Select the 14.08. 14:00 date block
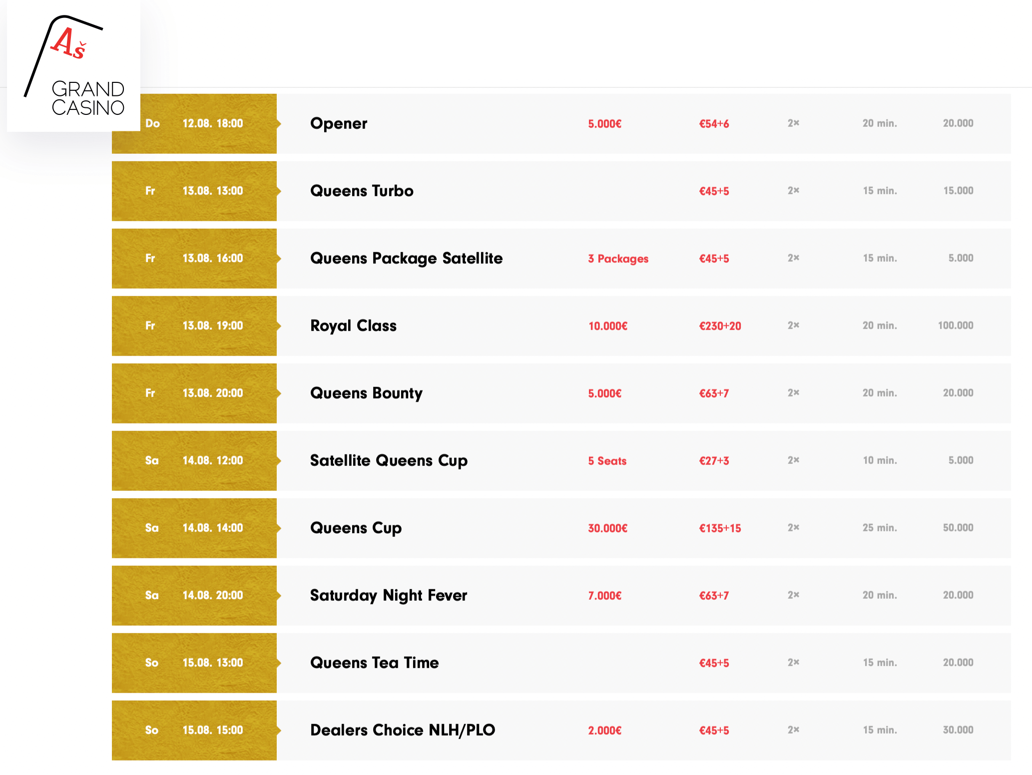Viewport: 1032px width, 775px height. 194,528
